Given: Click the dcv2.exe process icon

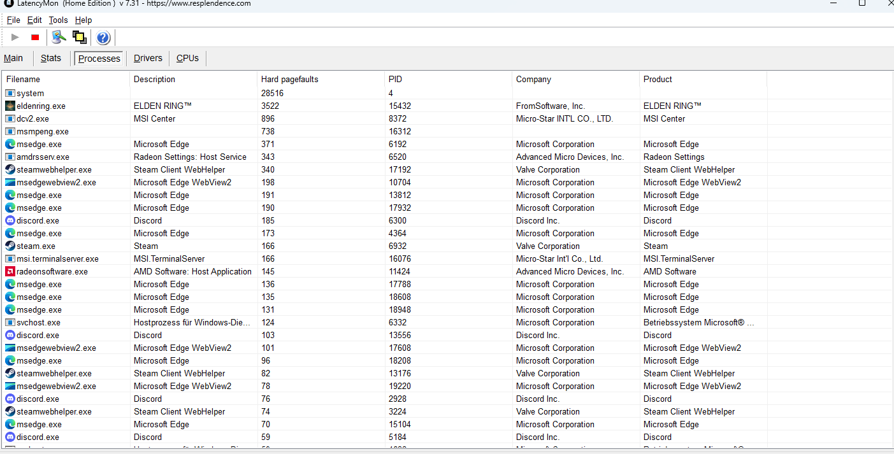Looking at the screenshot, I should [10, 118].
